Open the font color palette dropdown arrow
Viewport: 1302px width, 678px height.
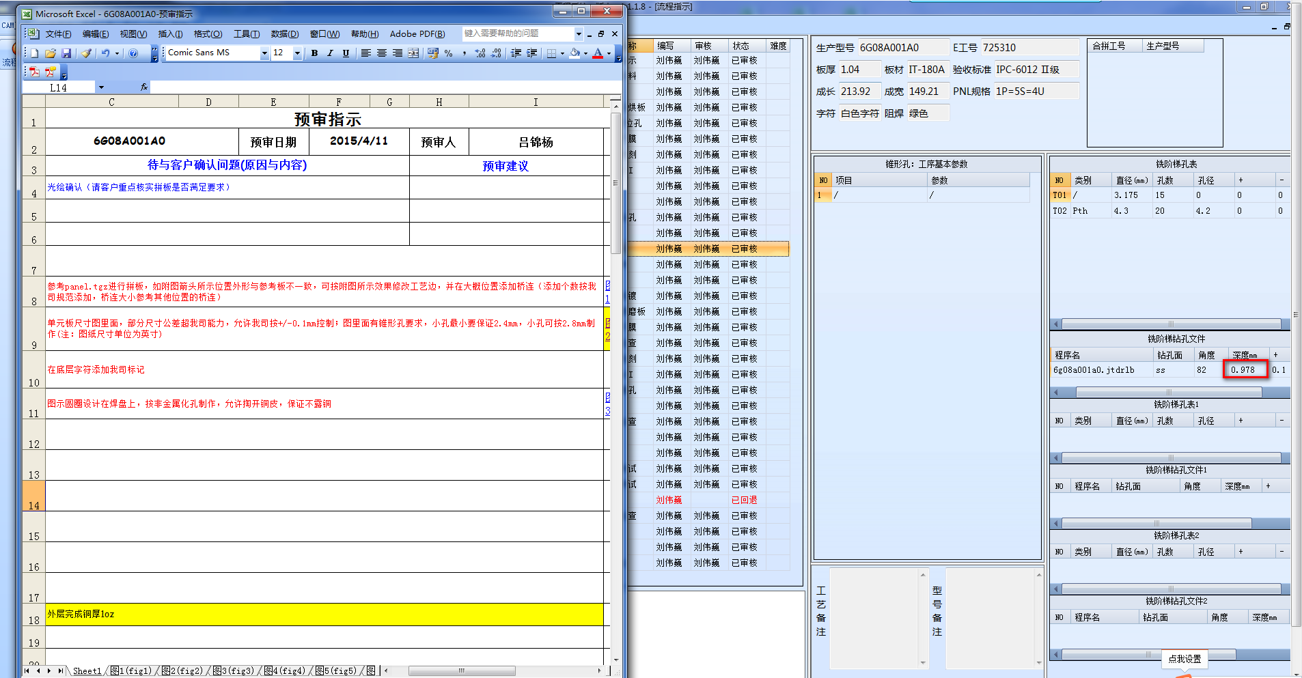coord(609,53)
